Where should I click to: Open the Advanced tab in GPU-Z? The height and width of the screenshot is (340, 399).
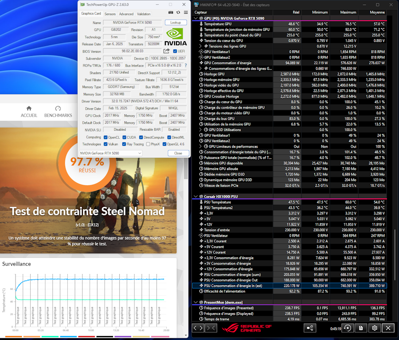[x=126, y=14]
